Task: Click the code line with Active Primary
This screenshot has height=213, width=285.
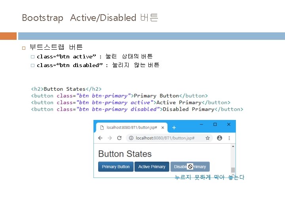Action: pyautogui.click(x=131, y=103)
